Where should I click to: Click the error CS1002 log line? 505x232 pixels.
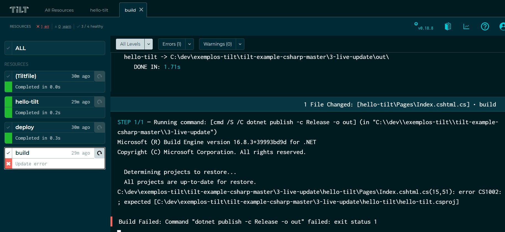click(309, 197)
